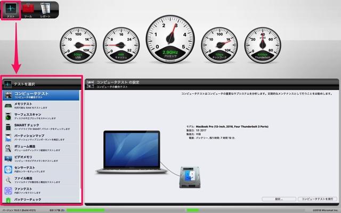Select the サーフェススキャン radar icon

tap(9, 117)
